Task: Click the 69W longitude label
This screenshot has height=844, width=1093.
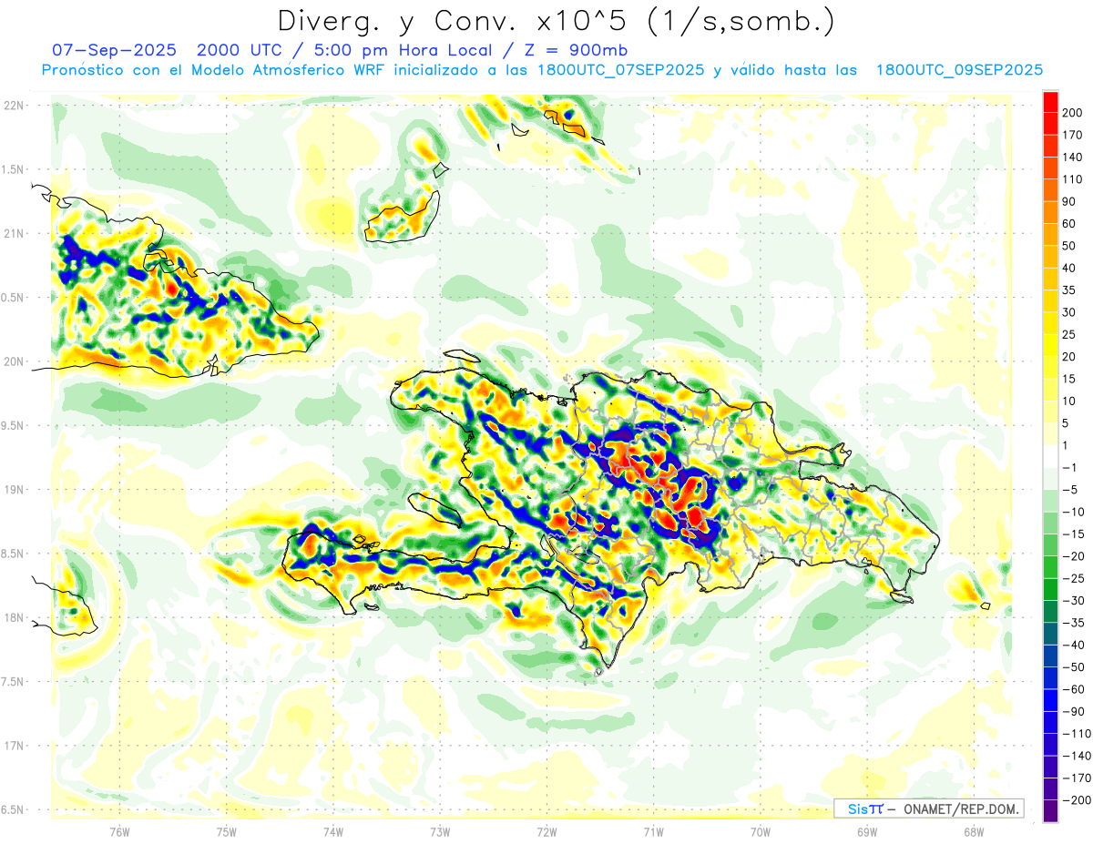Action: [x=867, y=831]
